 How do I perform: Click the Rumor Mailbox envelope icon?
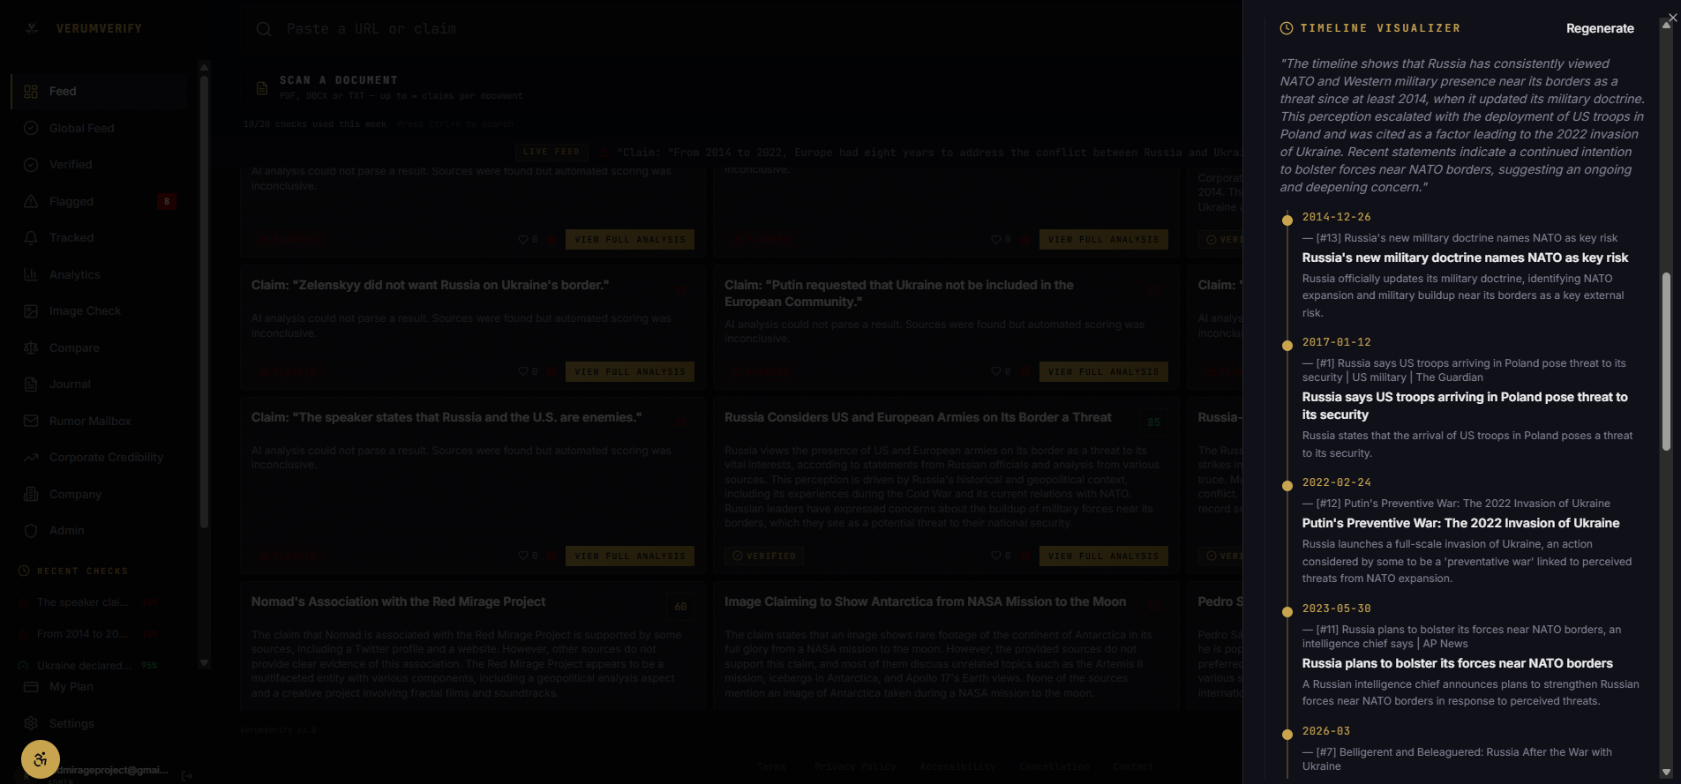click(31, 421)
